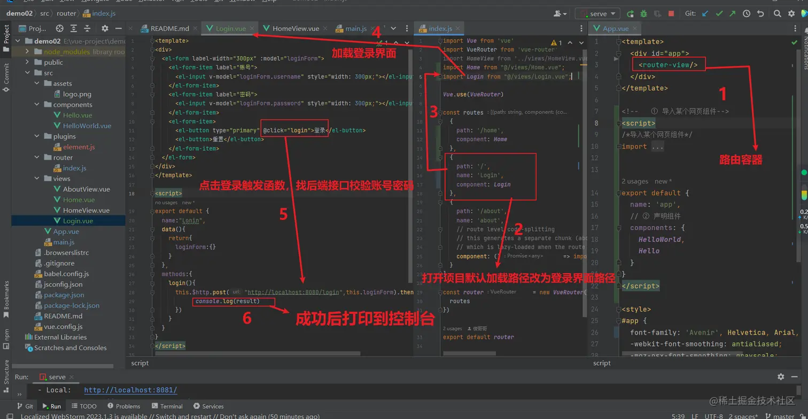This screenshot has width=808, height=419.
Task: Stop the running serve process
Action: click(671, 14)
